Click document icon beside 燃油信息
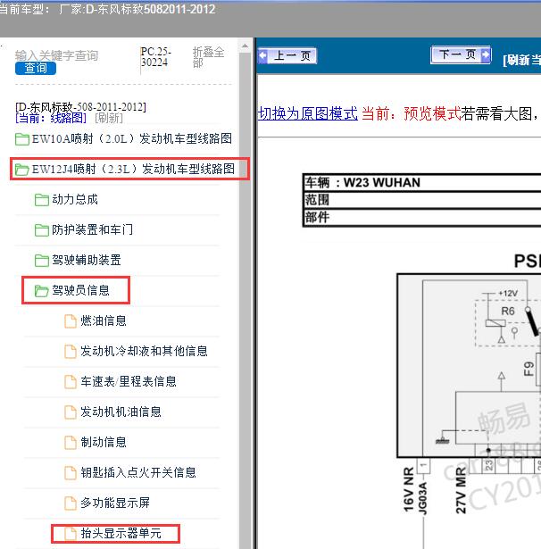The width and height of the screenshot is (541, 549). point(71,321)
